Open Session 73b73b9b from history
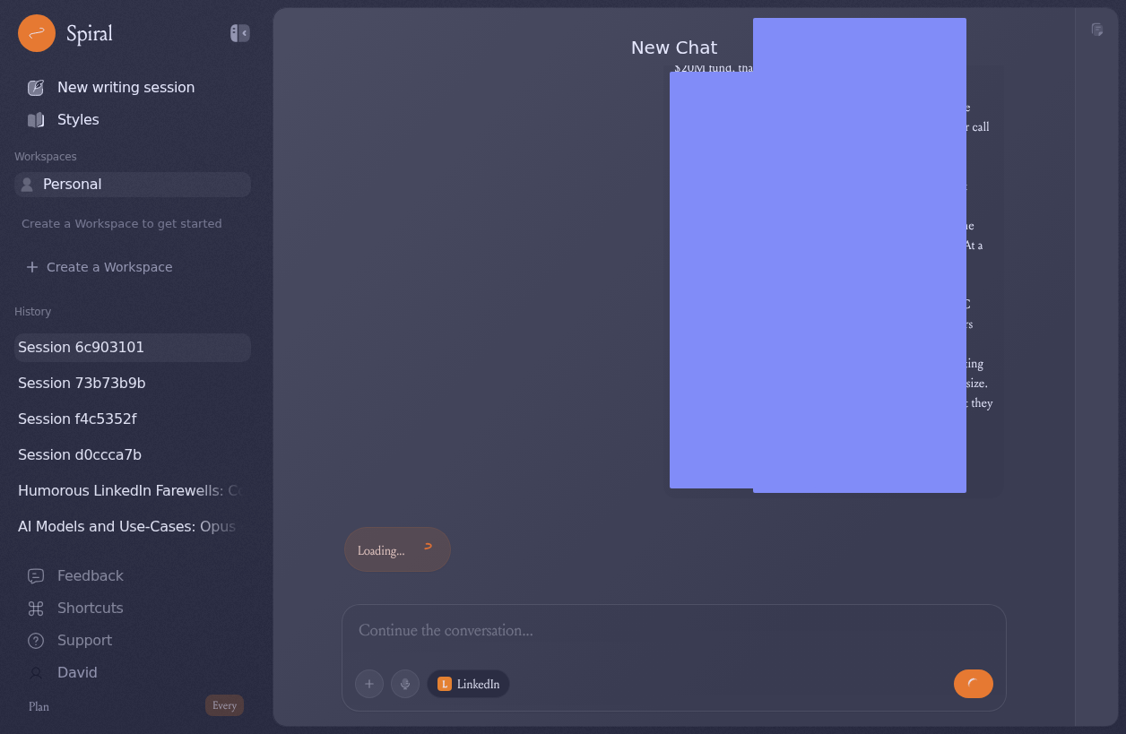Screen dimensions: 1126x734 (x=82, y=384)
